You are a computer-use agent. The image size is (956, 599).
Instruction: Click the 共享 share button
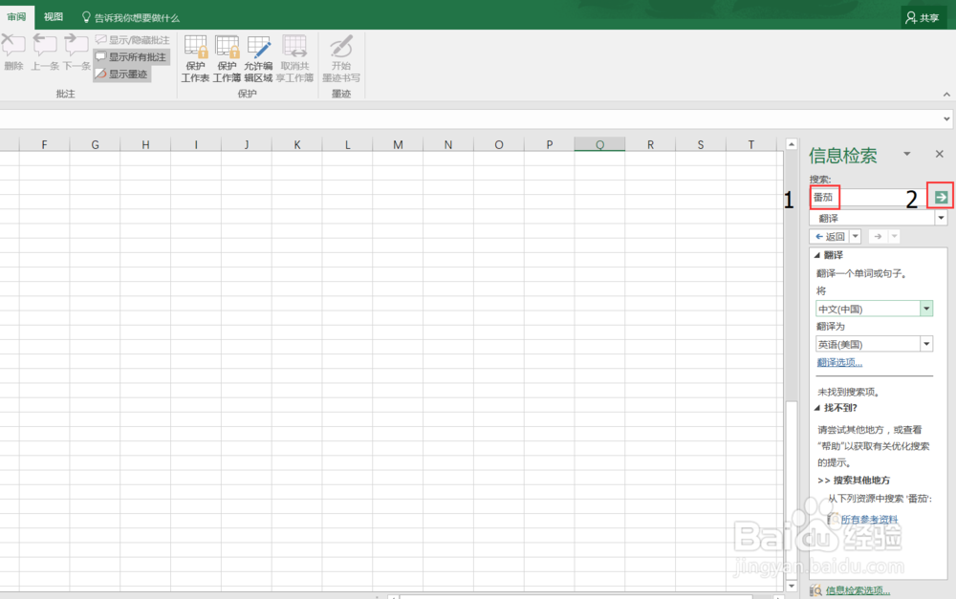[923, 17]
